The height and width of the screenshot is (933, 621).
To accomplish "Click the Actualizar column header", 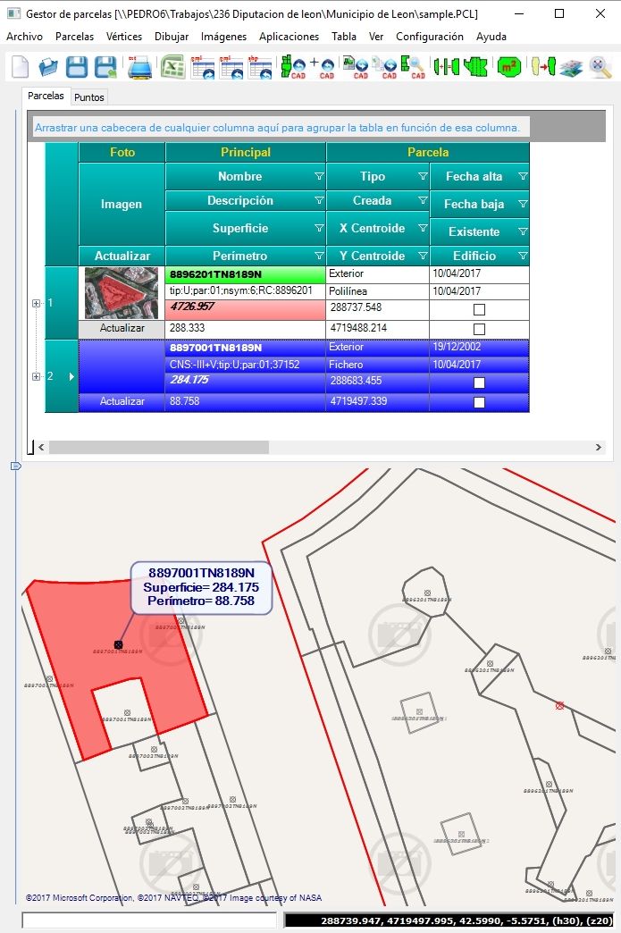I will [122, 256].
